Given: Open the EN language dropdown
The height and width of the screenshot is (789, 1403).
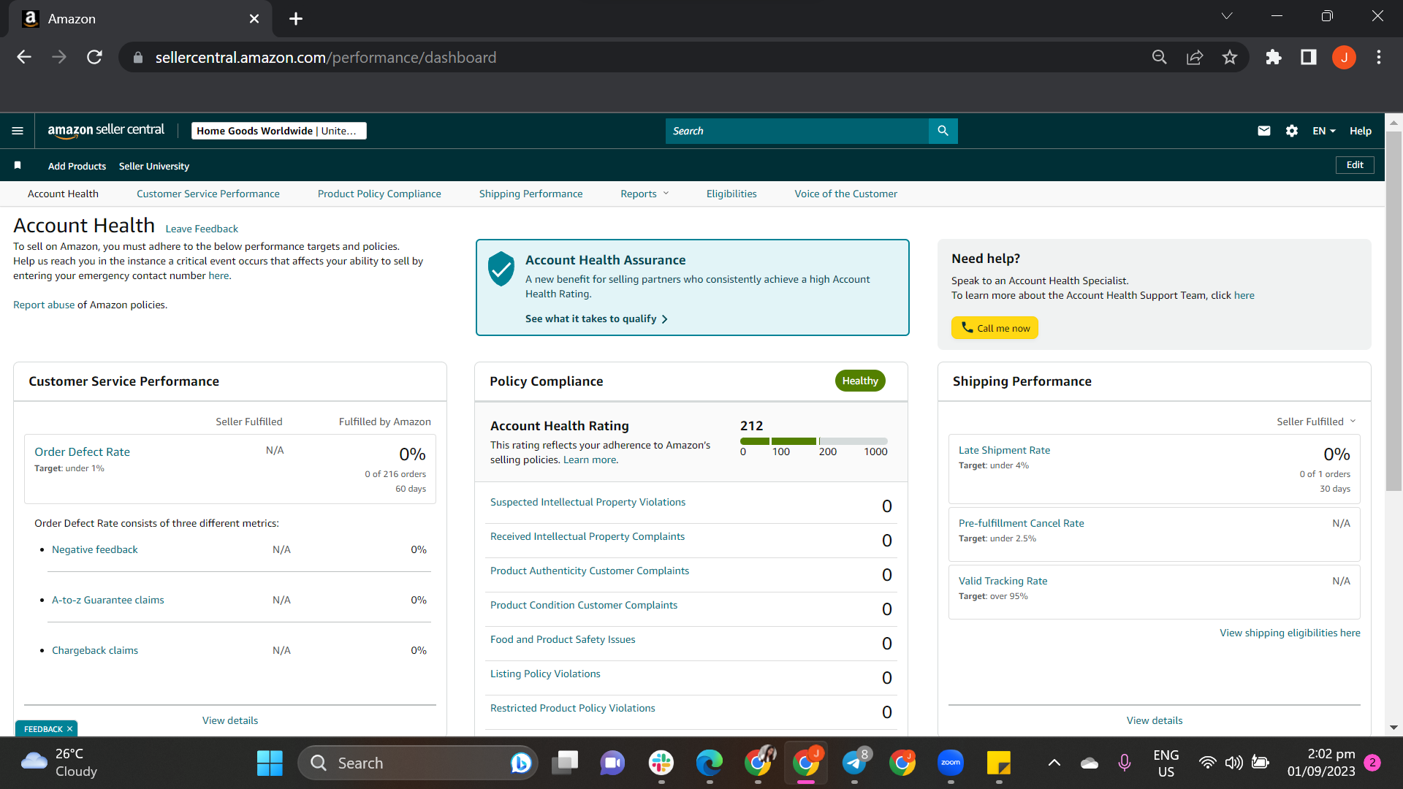Looking at the screenshot, I should (x=1324, y=131).
